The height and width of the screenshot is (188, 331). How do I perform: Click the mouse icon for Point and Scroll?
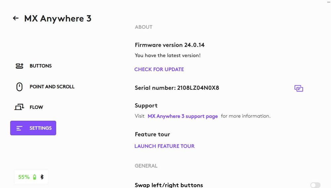point(20,87)
